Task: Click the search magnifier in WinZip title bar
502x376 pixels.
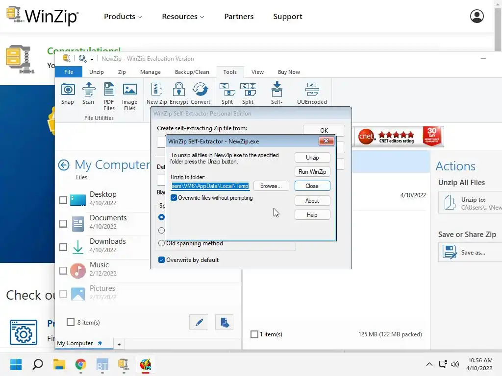Action: [x=82, y=59]
